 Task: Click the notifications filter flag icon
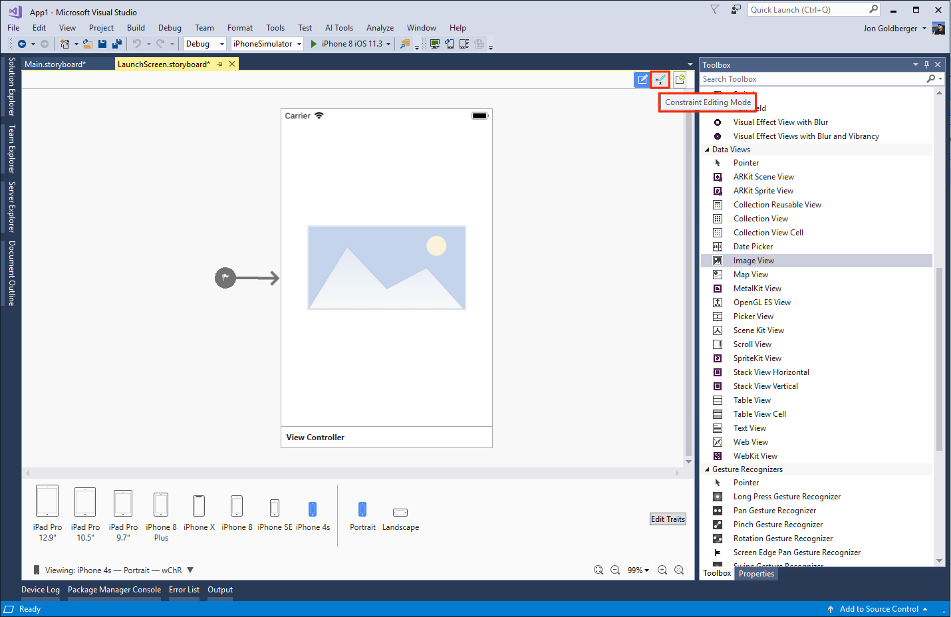[x=715, y=9]
